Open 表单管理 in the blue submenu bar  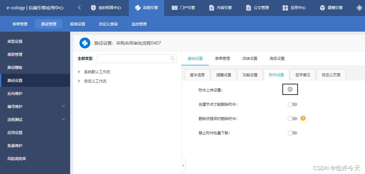pyautogui.click(x=20, y=24)
